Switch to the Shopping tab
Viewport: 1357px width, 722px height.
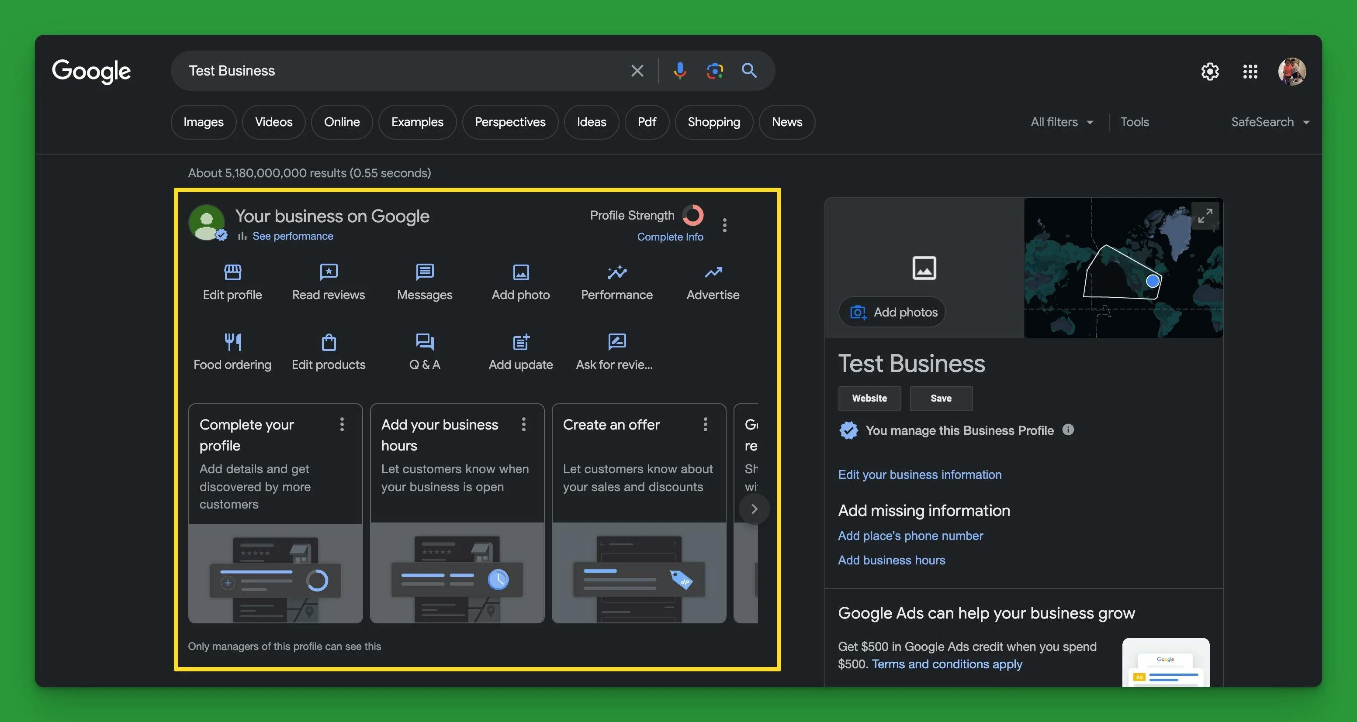pyautogui.click(x=714, y=122)
